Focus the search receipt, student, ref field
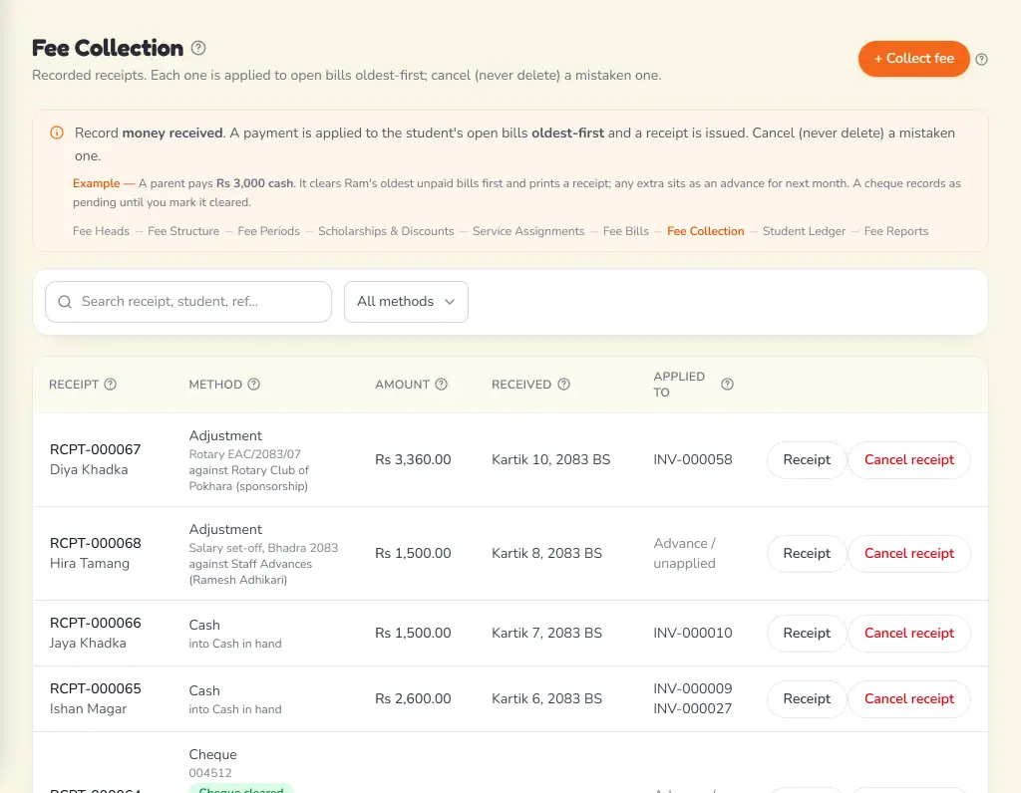1021x793 pixels. 188,302
